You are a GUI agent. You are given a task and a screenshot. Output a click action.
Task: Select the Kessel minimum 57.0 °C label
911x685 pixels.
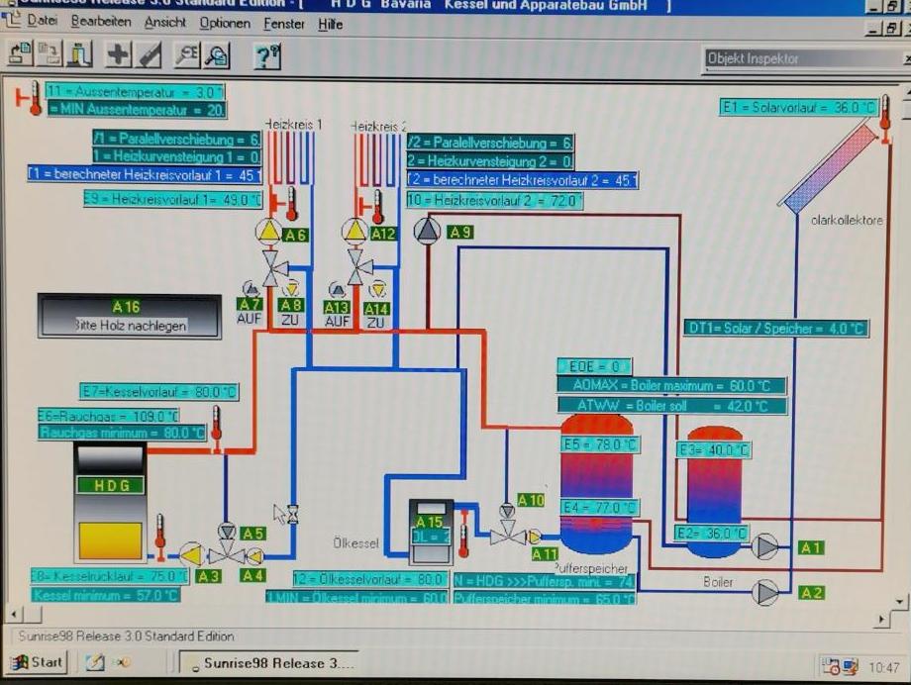(x=106, y=595)
